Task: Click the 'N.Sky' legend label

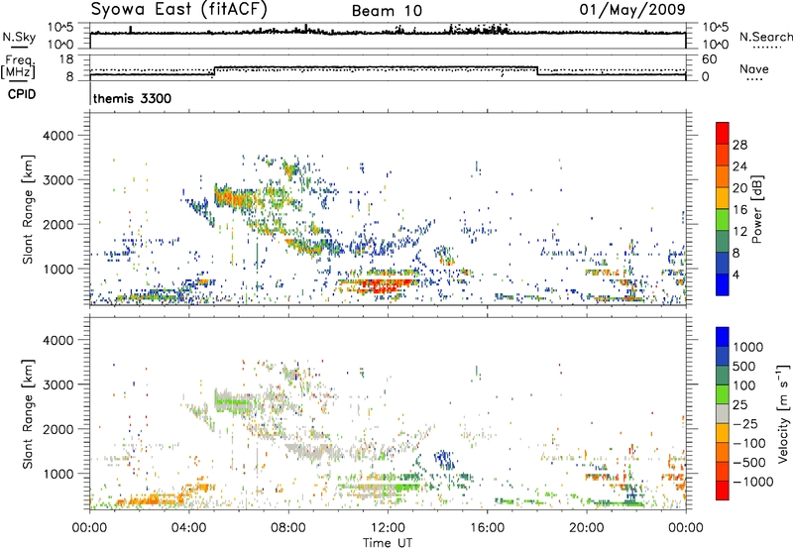Action: 19,37
